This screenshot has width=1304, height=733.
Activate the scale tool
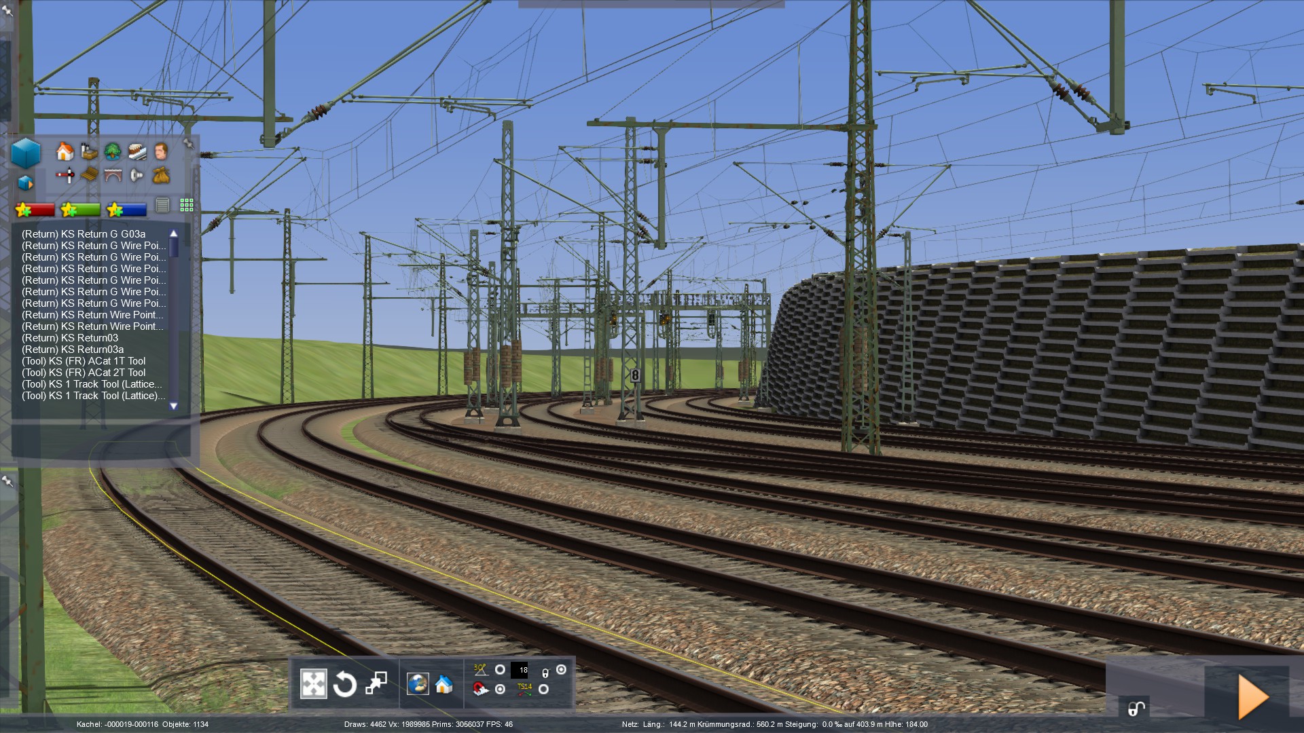(x=376, y=683)
